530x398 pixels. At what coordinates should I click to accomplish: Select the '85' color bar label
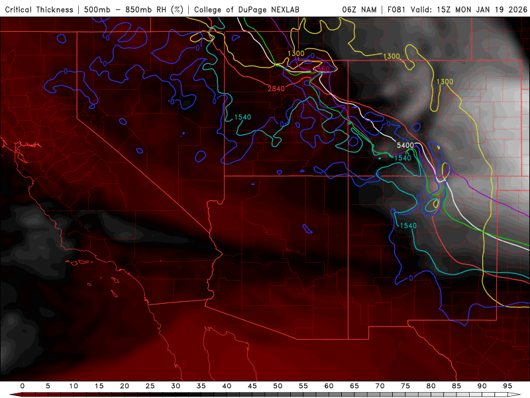pyautogui.click(x=456, y=386)
